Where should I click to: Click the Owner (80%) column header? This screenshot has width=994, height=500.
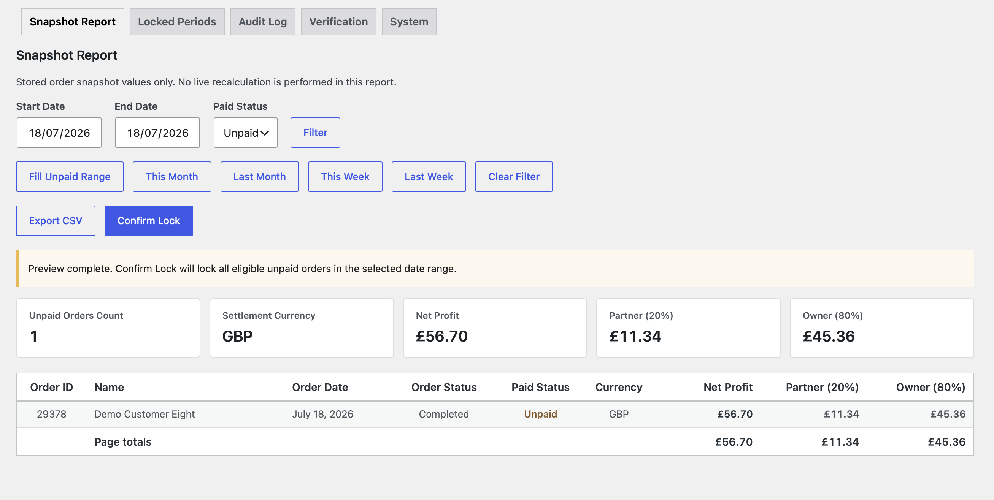click(x=930, y=387)
